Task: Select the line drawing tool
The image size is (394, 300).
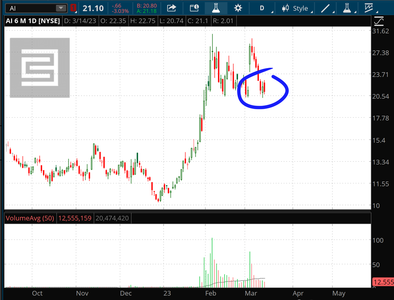Action: [325, 8]
